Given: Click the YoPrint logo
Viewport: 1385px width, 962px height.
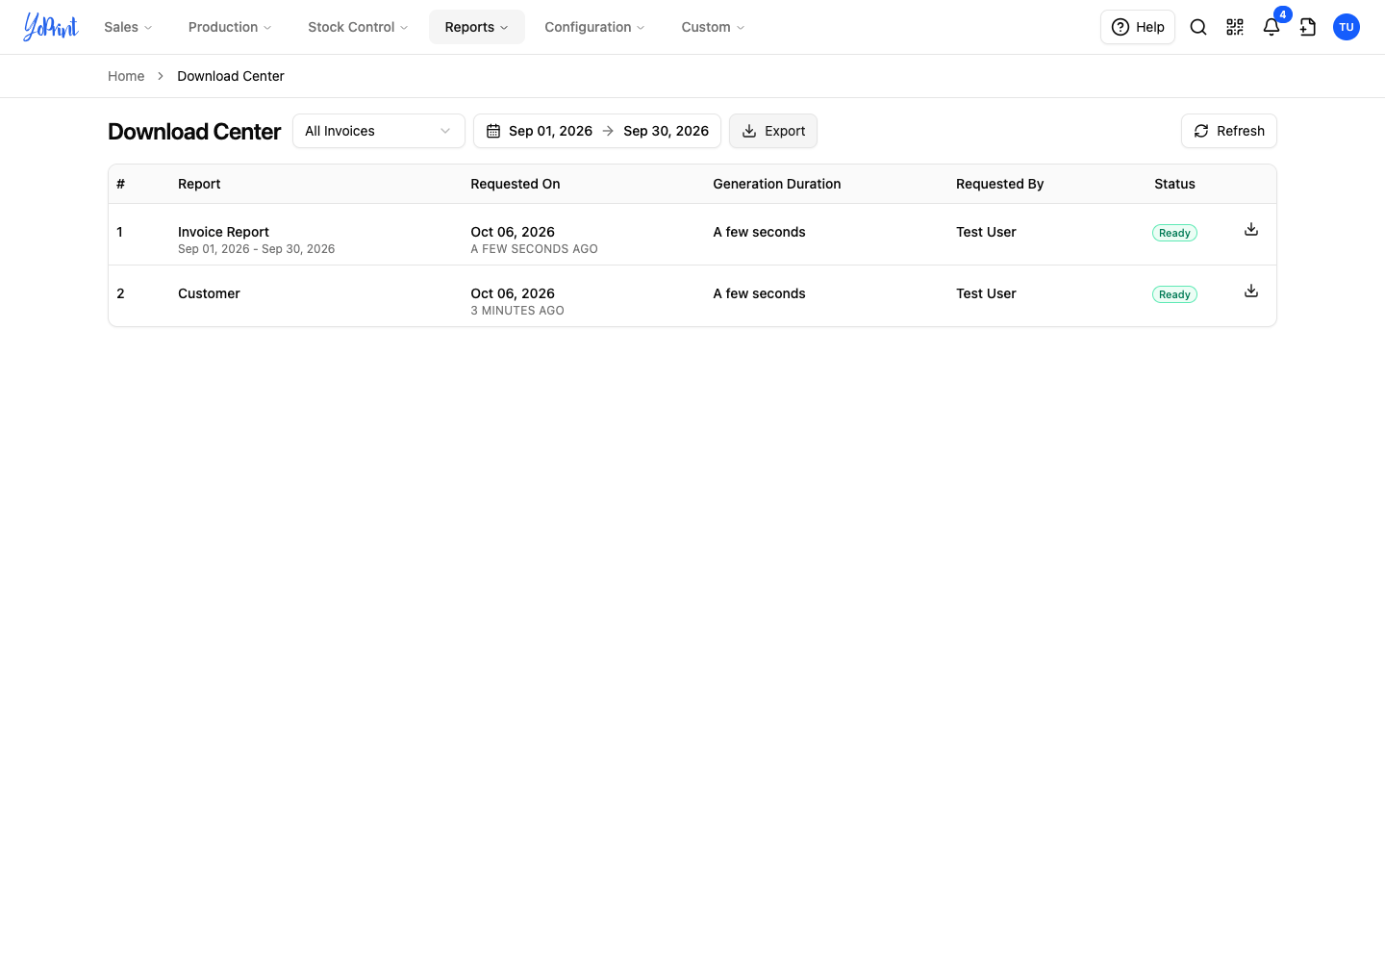Looking at the screenshot, I should 51,27.
